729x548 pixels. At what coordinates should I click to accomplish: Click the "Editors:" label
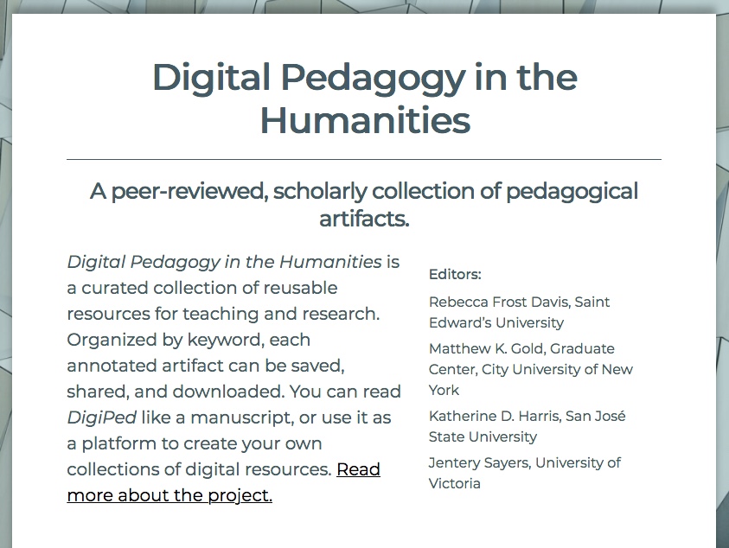(x=455, y=274)
